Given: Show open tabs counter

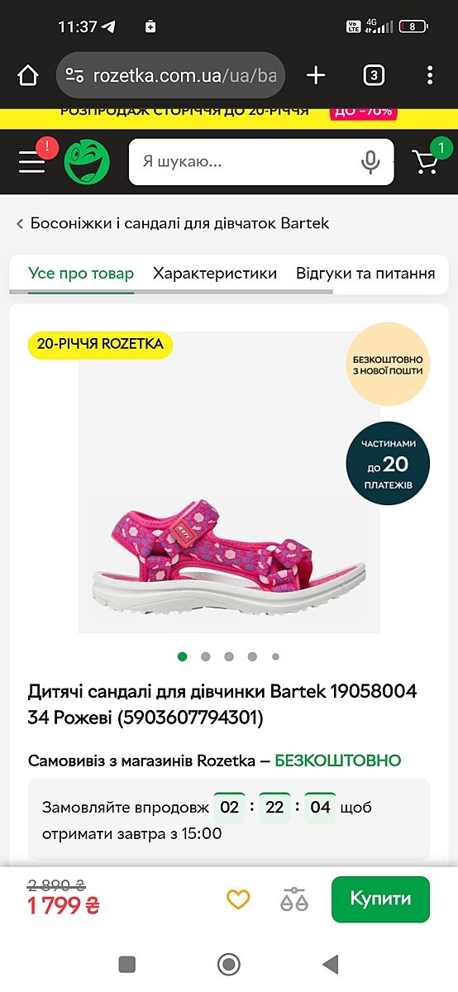Looking at the screenshot, I should click(x=373, y=76).
